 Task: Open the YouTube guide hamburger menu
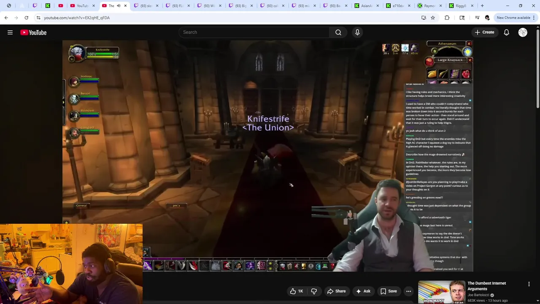click(10, 33)
